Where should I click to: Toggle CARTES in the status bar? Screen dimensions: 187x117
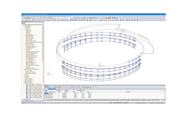117,103
